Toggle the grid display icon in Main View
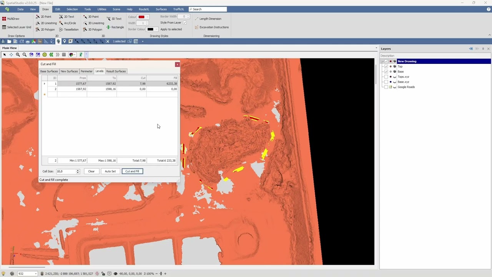Screen dimensions: 492x277 click(64, 55)
